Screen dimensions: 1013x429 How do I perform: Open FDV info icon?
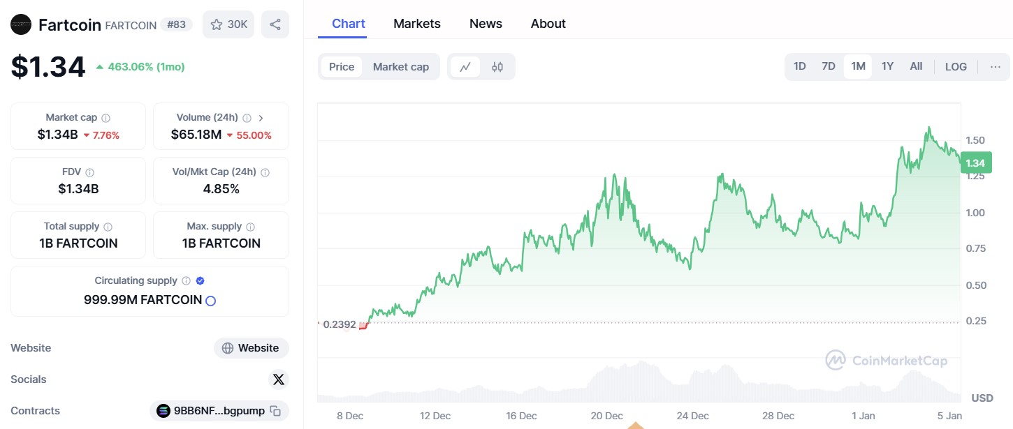[89, 172]
